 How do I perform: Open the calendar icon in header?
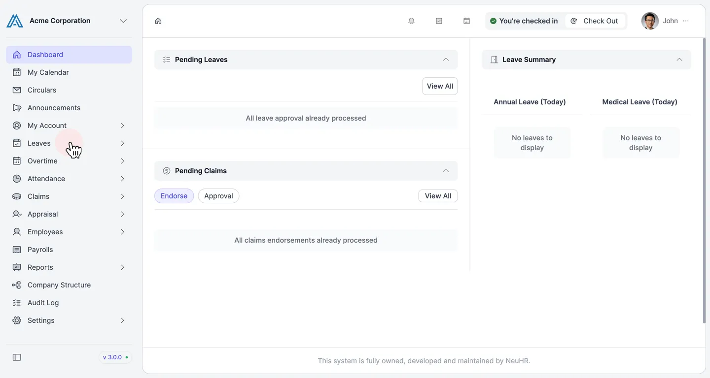[x=466, y=21]
